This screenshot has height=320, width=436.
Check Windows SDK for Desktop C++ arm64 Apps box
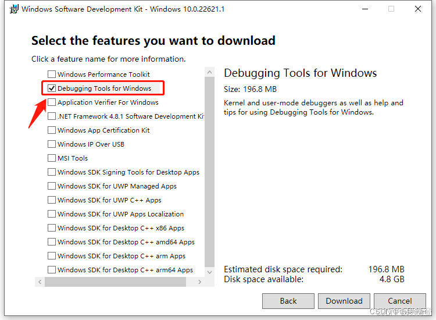pos(52,269)
